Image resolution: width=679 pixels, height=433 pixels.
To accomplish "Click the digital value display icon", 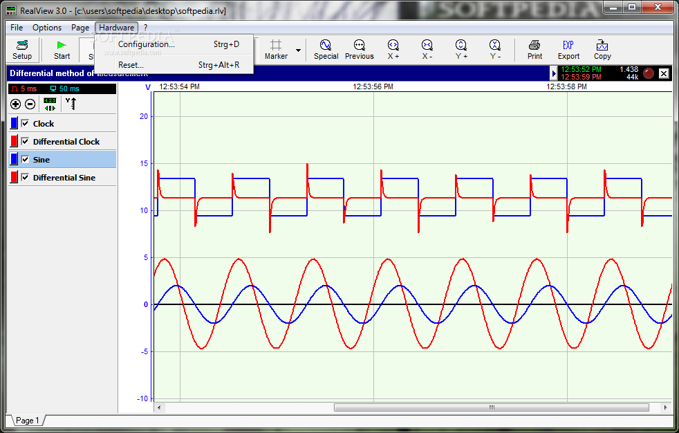I will click(50, 104).
